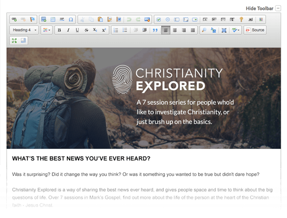Insert an anchor with the flag icon

click(32, 19)
